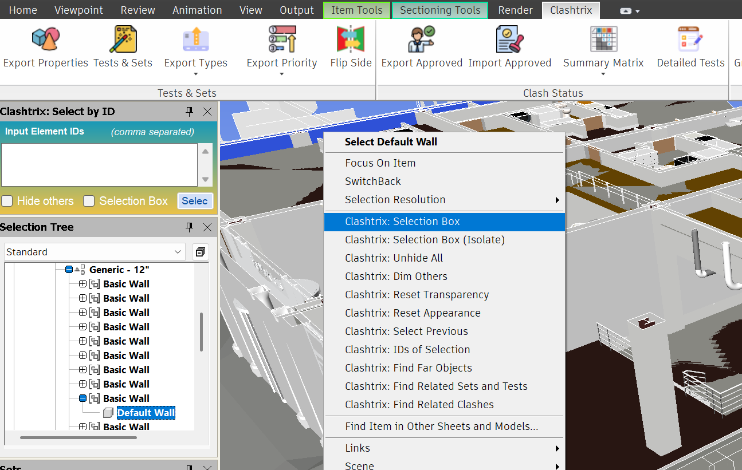Pin the Clashtrix: Select by ID panel
The width and height of the screenshot is (742, 470).
pos(190,112)
